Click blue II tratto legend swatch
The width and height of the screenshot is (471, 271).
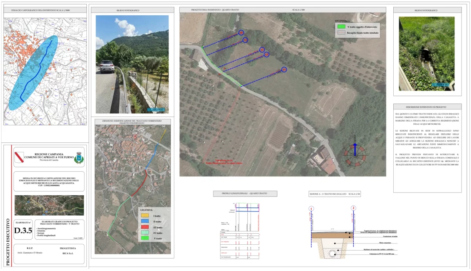145,222
